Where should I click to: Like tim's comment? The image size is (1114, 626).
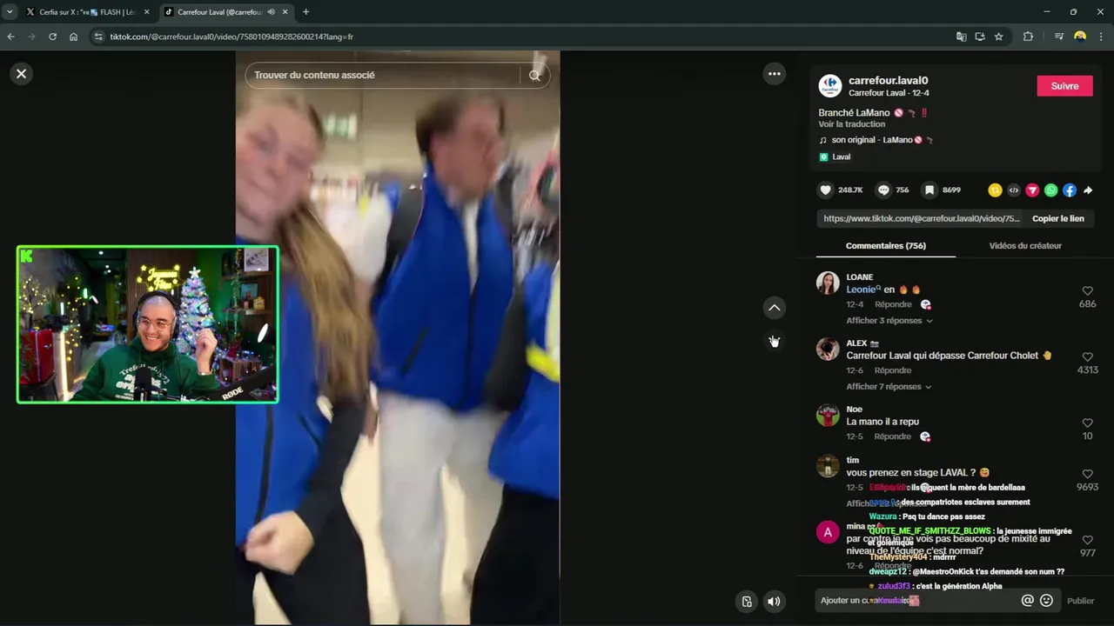[x=1087, y=474]
